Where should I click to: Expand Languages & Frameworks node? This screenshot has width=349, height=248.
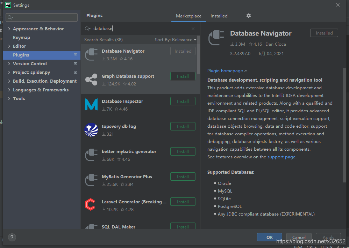coord(9,90)
